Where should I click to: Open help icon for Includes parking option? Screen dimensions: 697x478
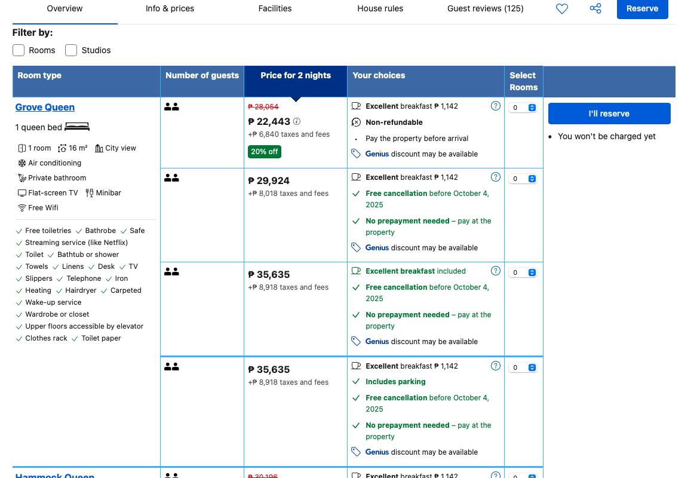coord(495,366)
